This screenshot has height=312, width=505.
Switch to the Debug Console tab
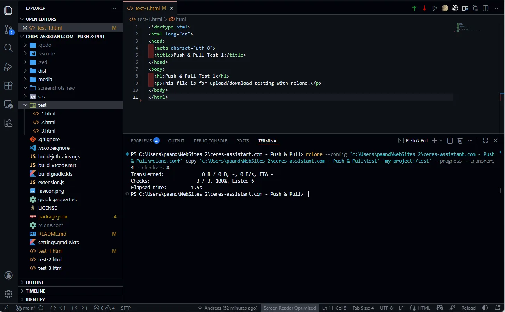pos(210,141)
